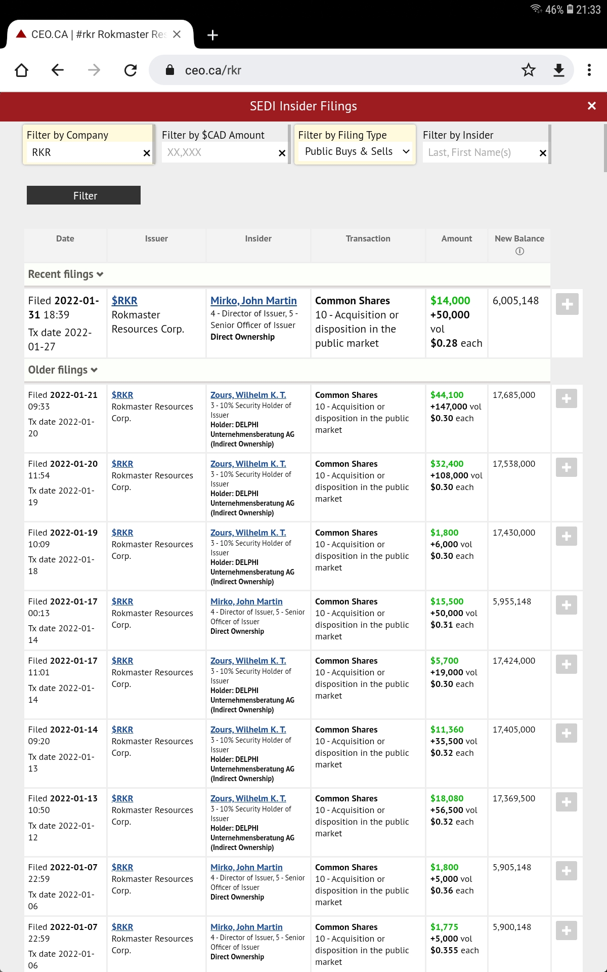This screenshot has width=607, height=972.
Task: Open a new browser tab
Action: pyautogui.click(x=213, y=35)
